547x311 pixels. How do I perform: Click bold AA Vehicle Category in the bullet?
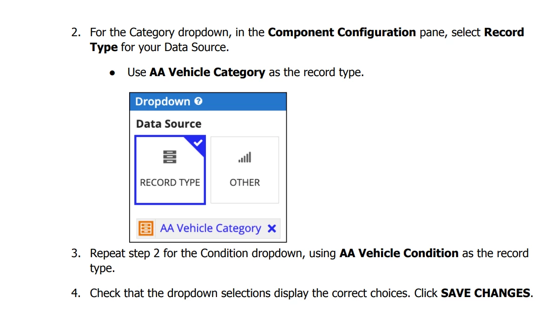coord(207,72)
